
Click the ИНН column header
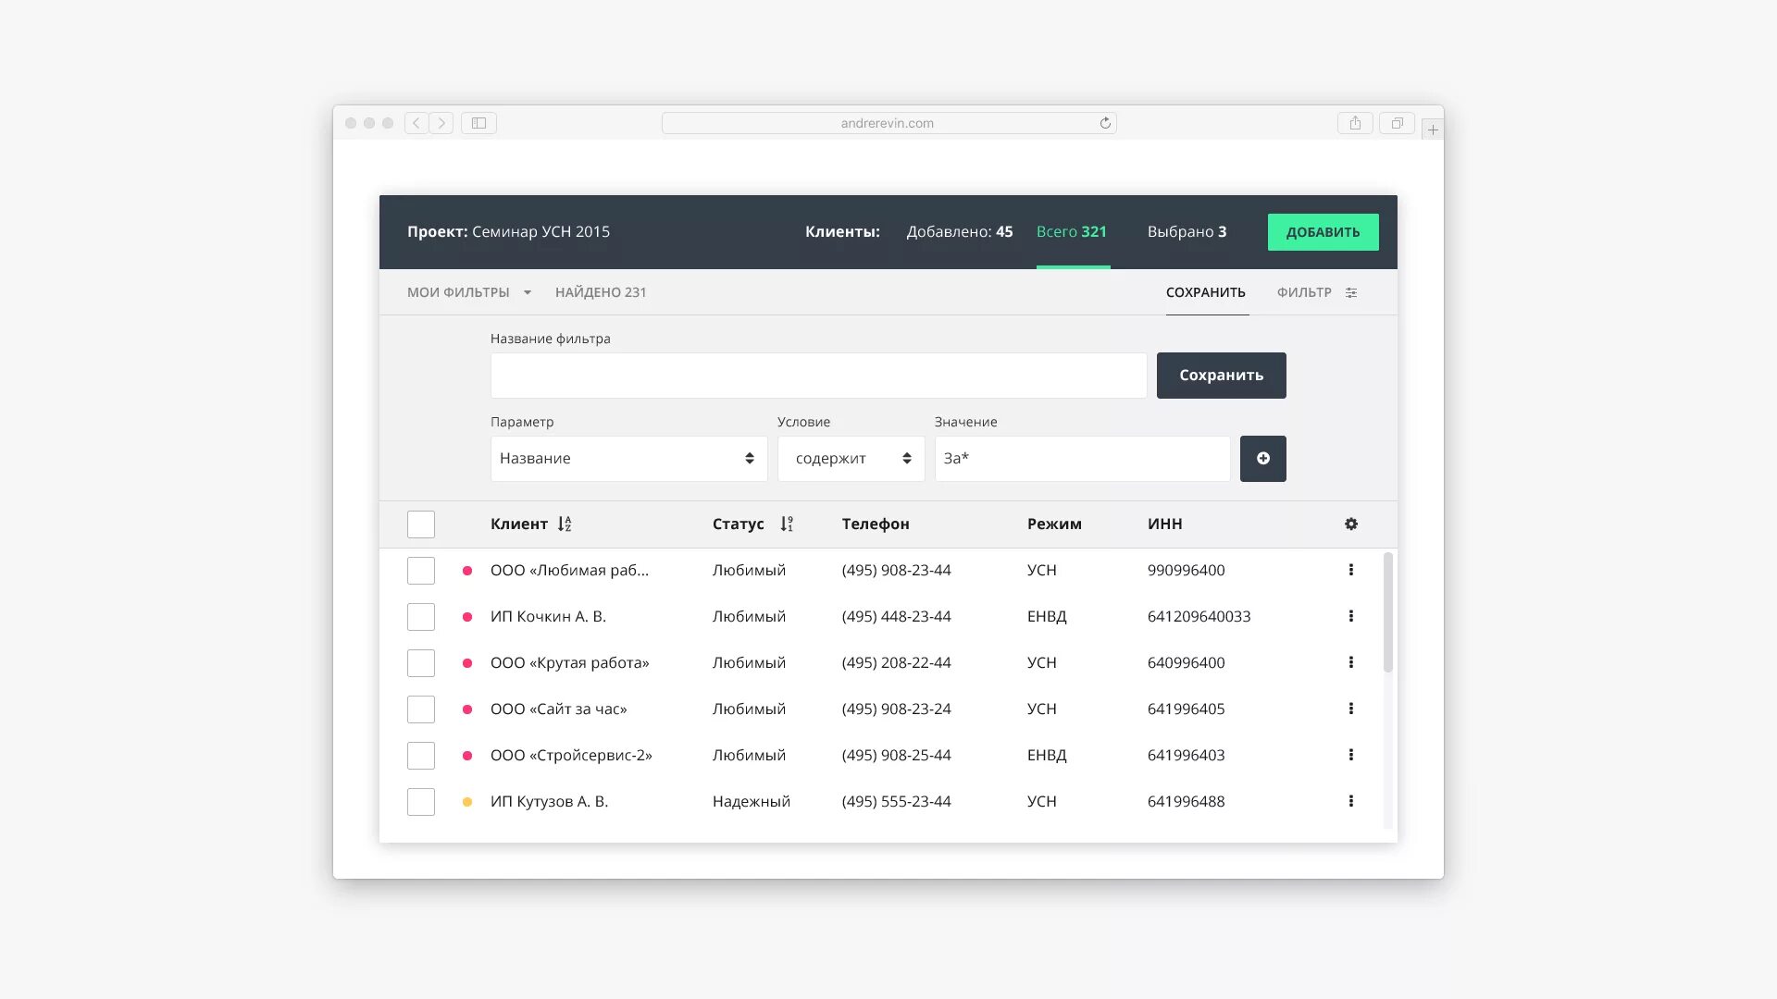[x=1165, y=524]
